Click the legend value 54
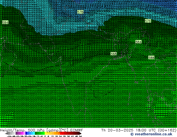 (x=80, y=136)
